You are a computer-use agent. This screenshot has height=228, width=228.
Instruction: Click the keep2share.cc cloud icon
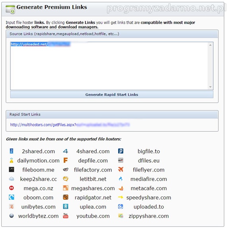point(12,179)
